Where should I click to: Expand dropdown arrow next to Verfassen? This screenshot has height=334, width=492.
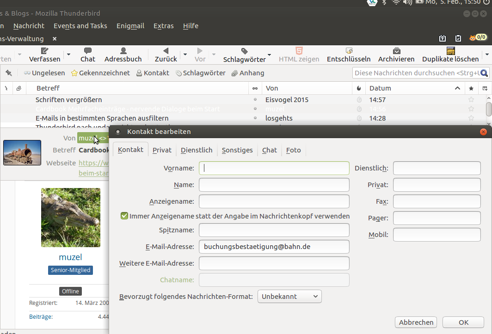click(x=69, y=55)
